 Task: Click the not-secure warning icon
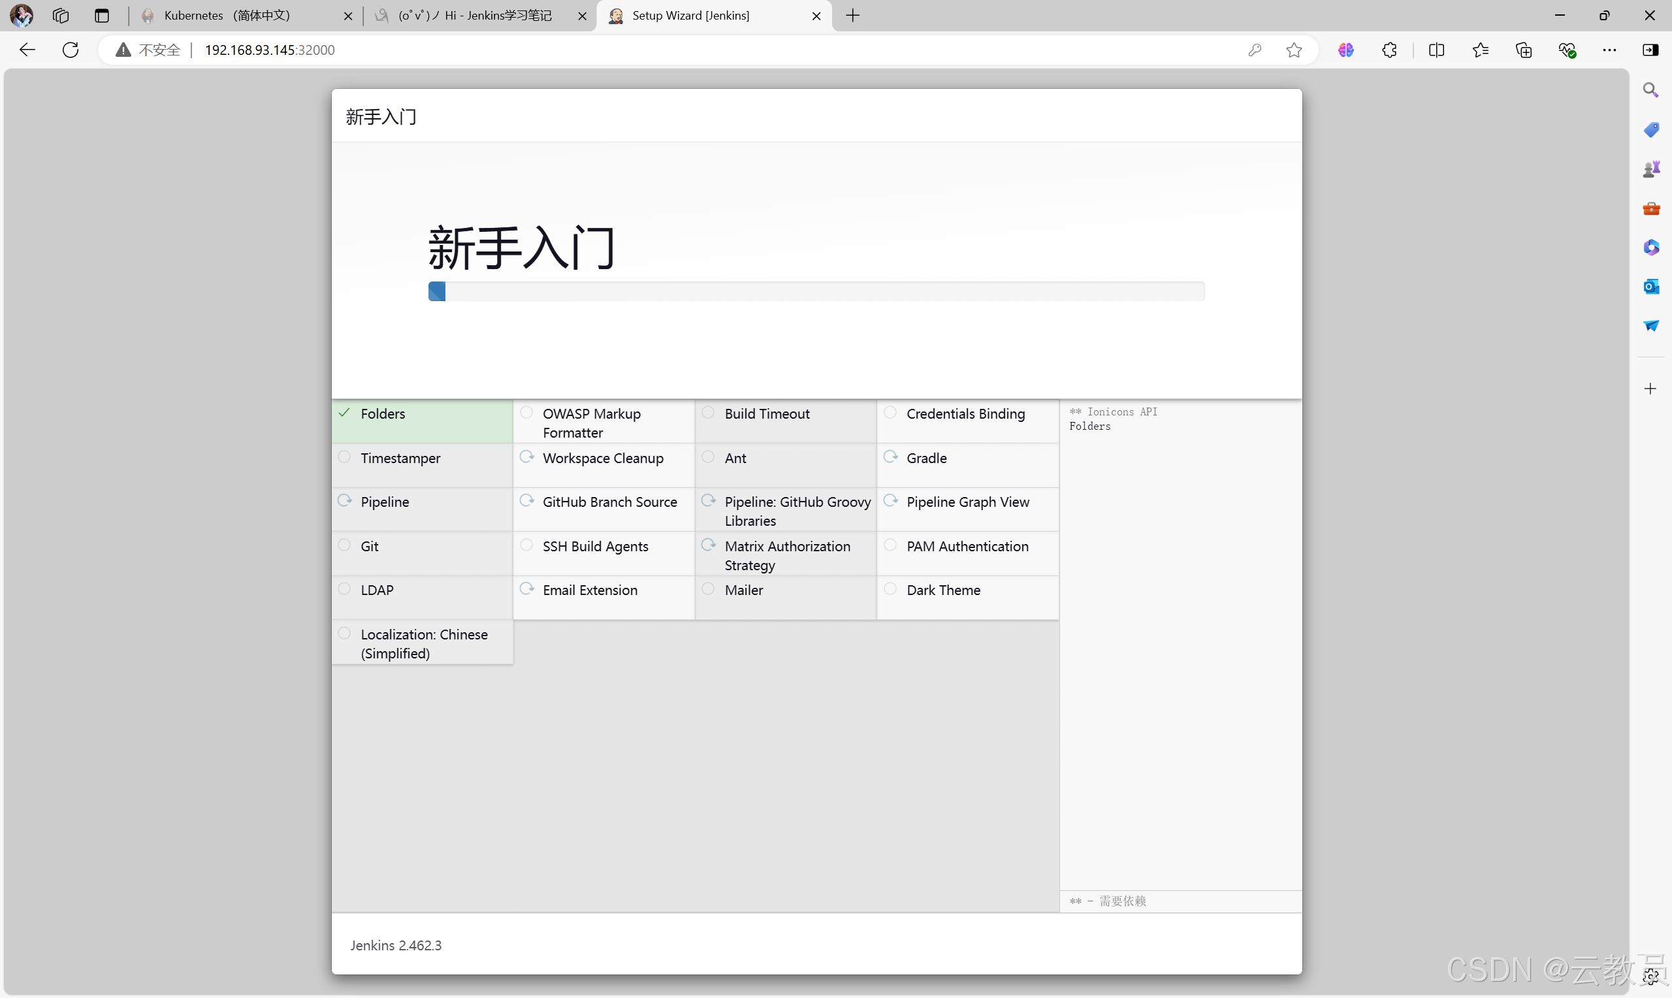(123, 50)
